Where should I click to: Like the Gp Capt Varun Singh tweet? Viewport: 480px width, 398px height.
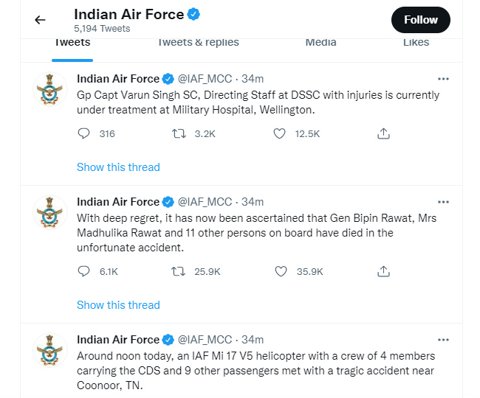tap(279, 133)
